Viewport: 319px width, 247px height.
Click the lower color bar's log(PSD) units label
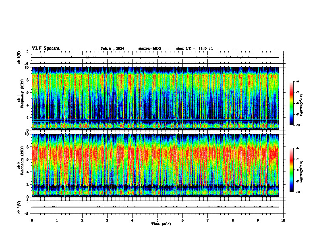coord(302,172)
